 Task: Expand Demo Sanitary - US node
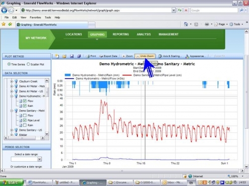tap(11, 130)
